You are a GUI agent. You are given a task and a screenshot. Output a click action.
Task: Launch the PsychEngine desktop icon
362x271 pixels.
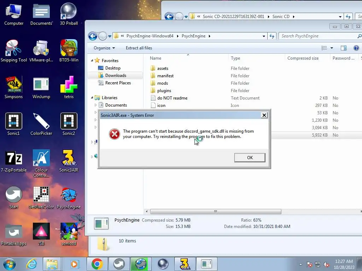click(x=69, y=198)
